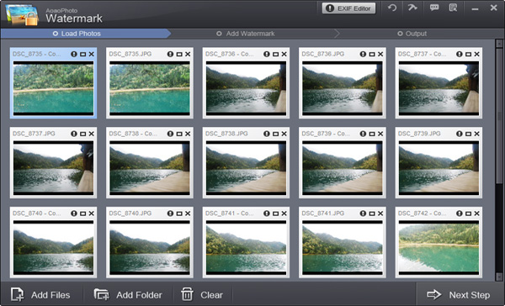Viewport: 505px width, 306px height.
Task: Show info for DSC_8741 - Co... photo
Action: tap(267, 214)
